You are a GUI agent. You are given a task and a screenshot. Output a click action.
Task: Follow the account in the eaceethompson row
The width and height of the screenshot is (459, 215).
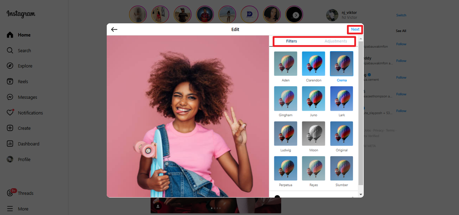point(401,94)
